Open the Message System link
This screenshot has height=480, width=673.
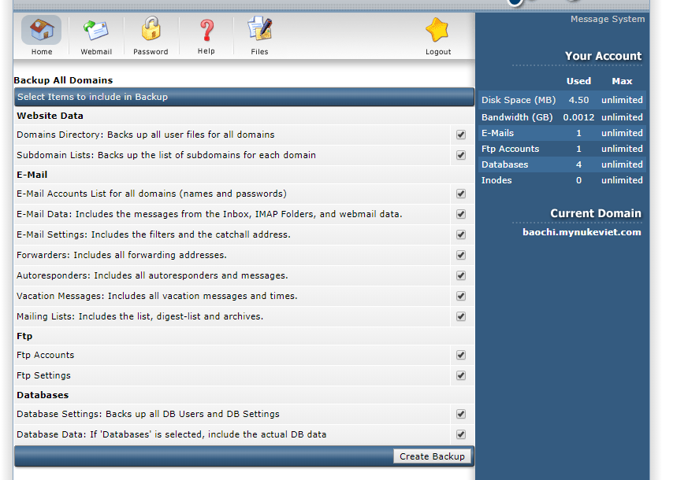[607, 19]
